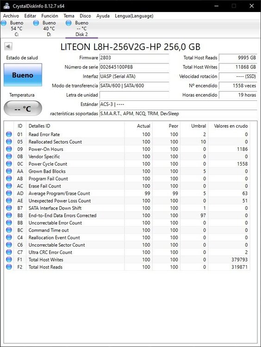
Task: Click the Valores en crudo column header
Action: pyautogui.click(x=229, y=126)
